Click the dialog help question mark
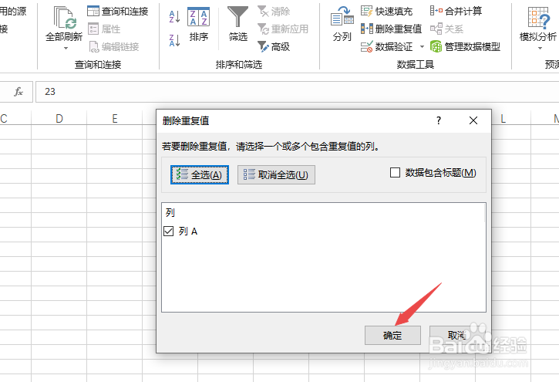Viewport: 559px width, 382px height. tap(439, 120)
